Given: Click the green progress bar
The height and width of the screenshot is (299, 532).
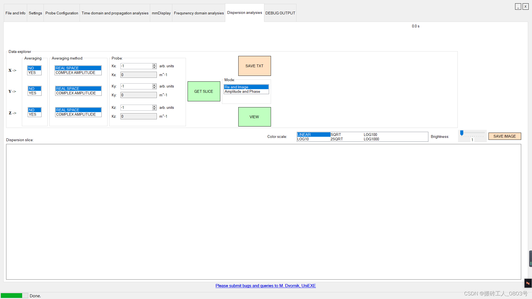Looking at the screenshot, I should (14, 295).
